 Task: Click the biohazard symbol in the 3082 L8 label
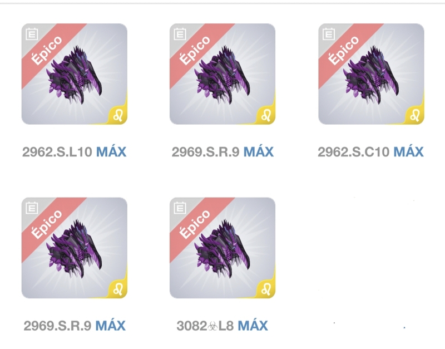(212, 326)
